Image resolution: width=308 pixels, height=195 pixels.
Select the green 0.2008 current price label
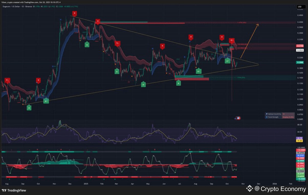point(300,62)
